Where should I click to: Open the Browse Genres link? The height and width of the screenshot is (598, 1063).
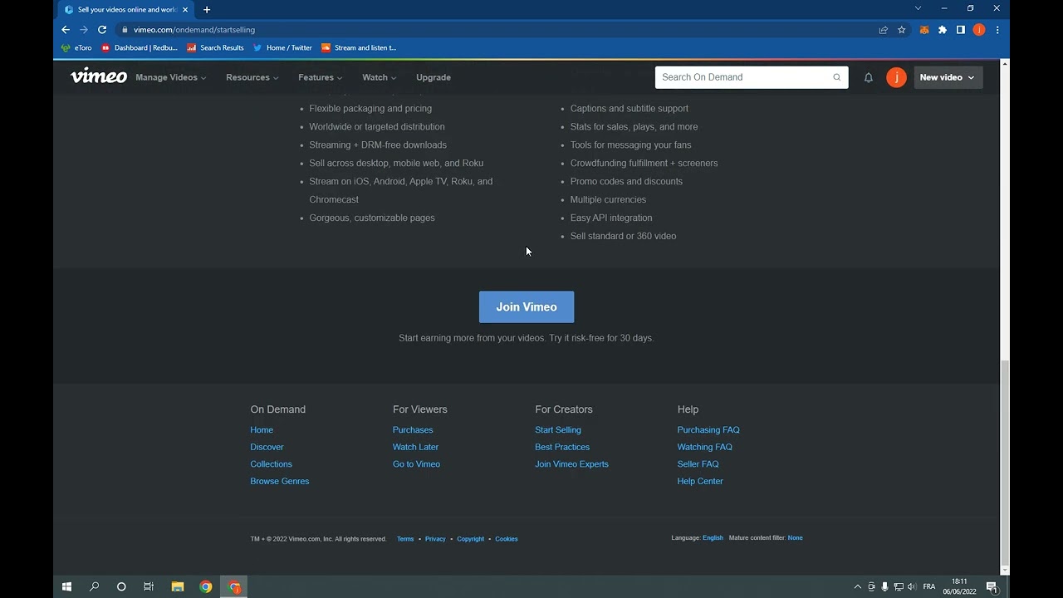[279, 481]
